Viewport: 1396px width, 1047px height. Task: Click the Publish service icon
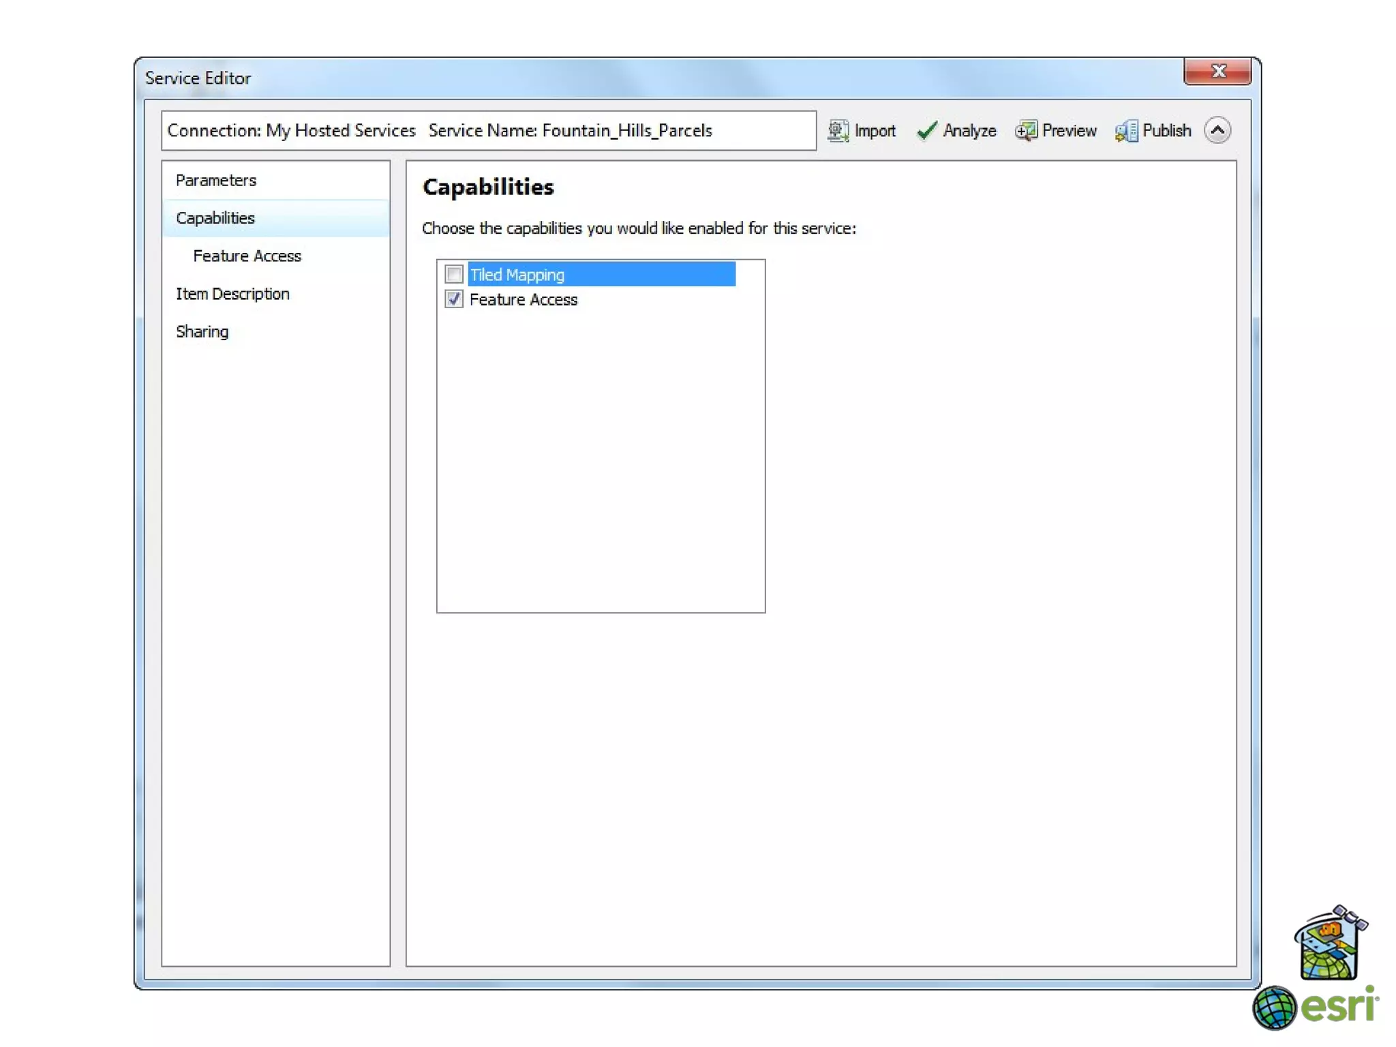1126,130
